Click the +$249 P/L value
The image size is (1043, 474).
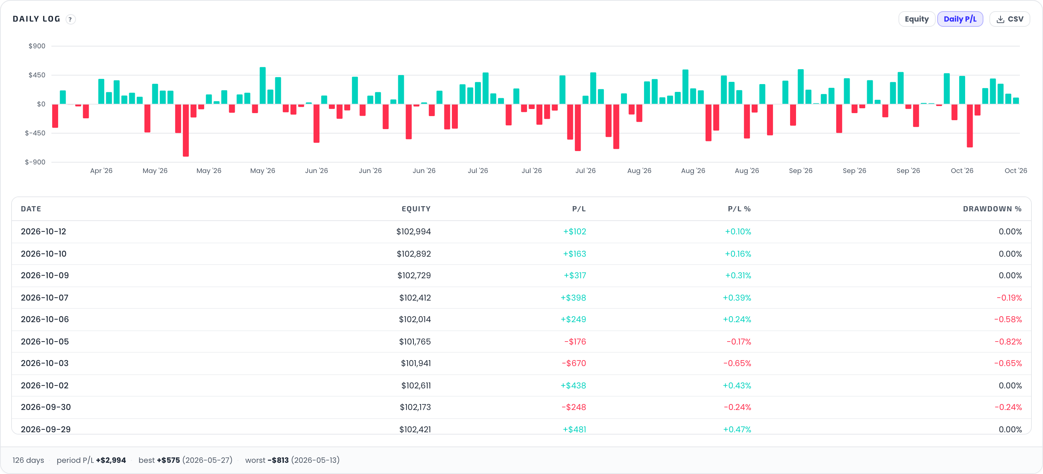click(573, 320)
